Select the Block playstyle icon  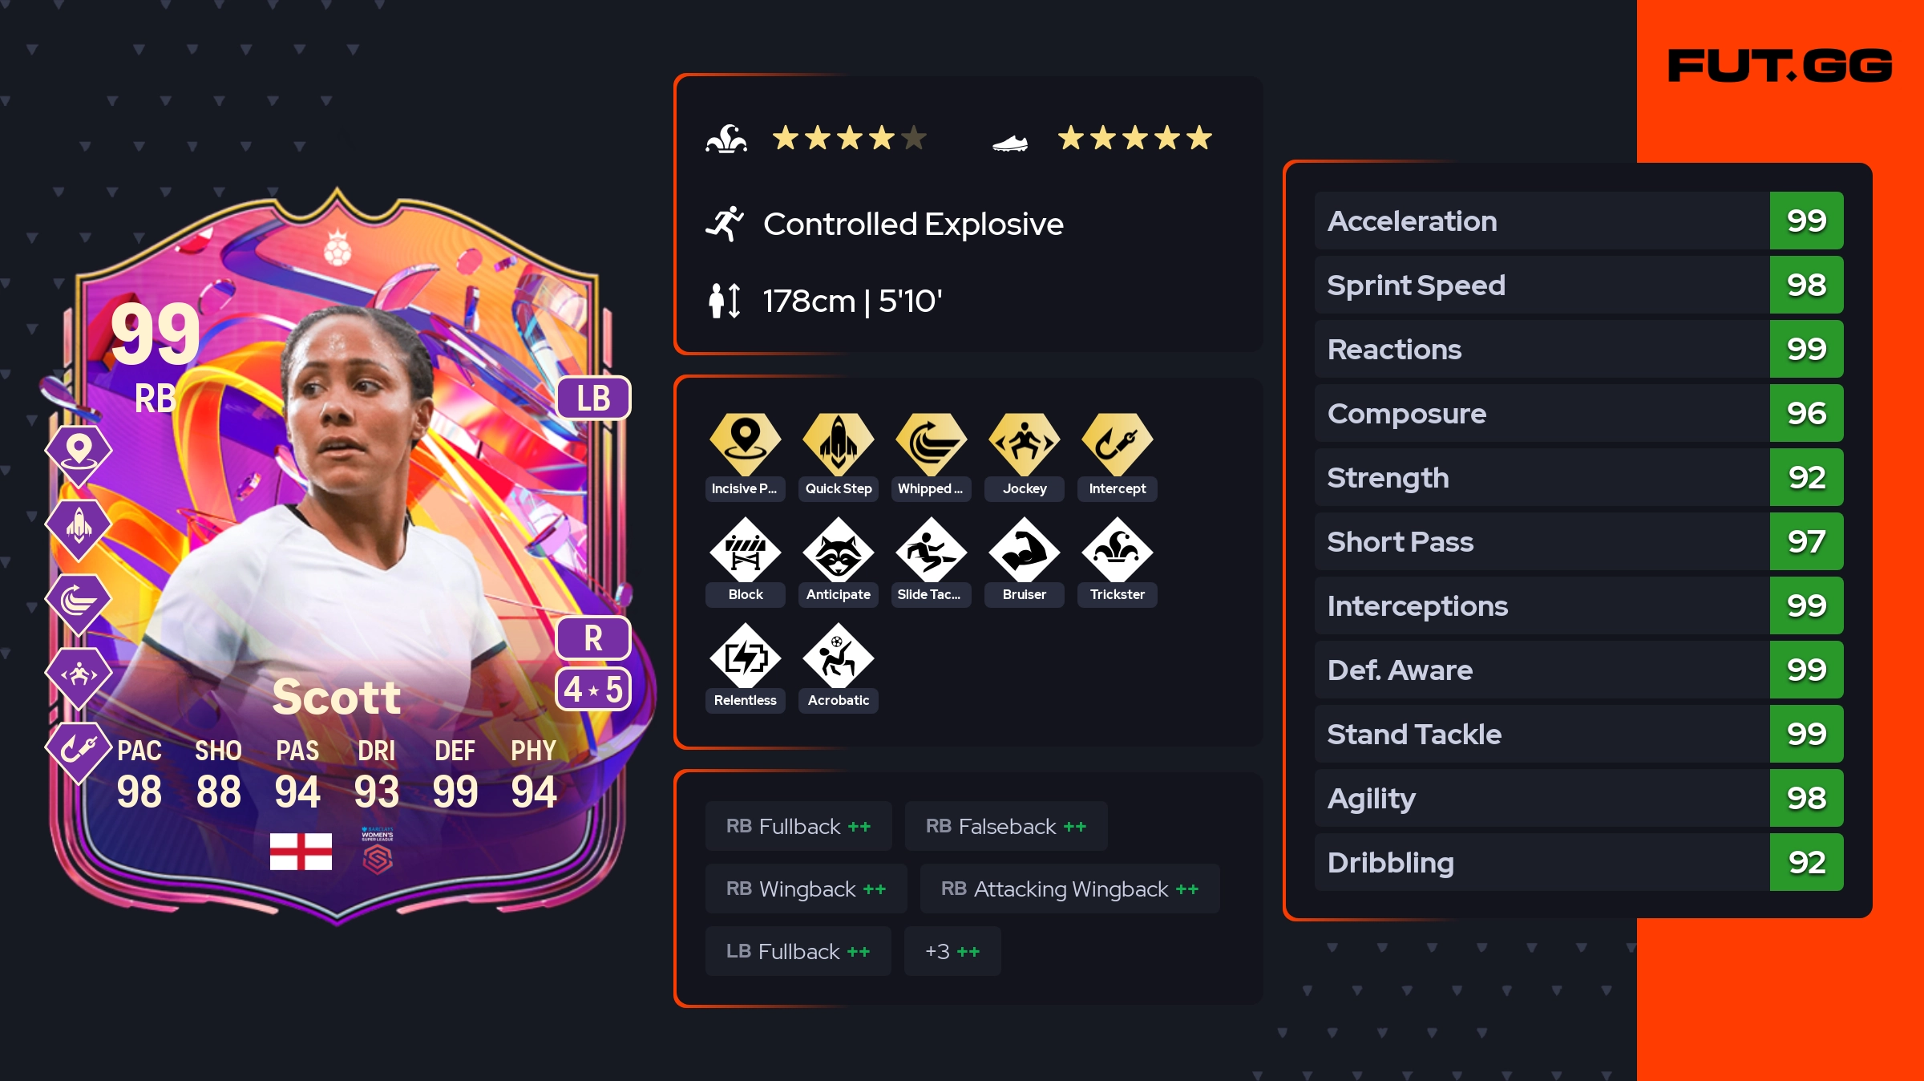tap(745, 550)
